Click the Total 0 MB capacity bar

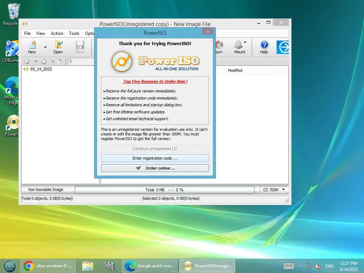[x=164, y=190]
